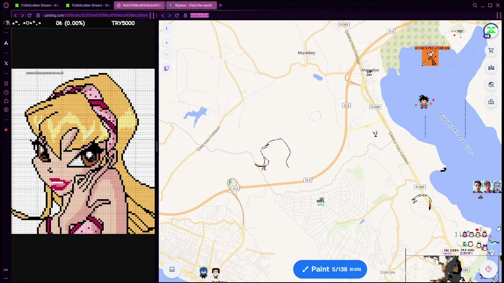Click the locate target icon at bottom-right
This screenshot has height=283, width=504.
(488, 269)
